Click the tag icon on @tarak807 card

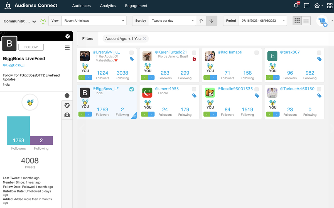click(x=319, y=59)
